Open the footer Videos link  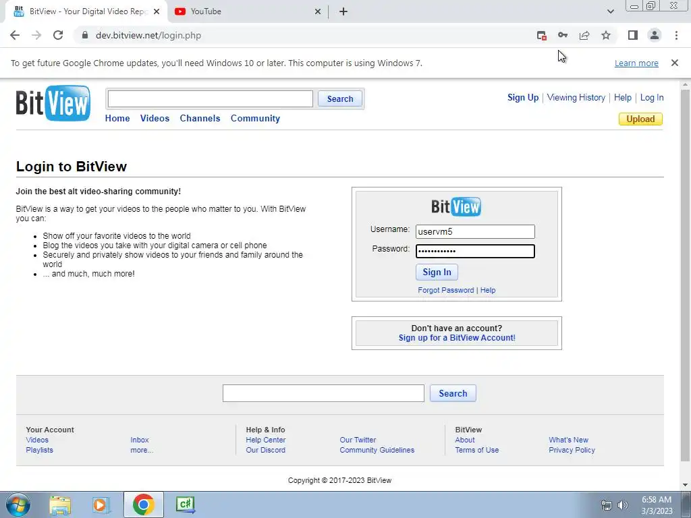(37, 440)
